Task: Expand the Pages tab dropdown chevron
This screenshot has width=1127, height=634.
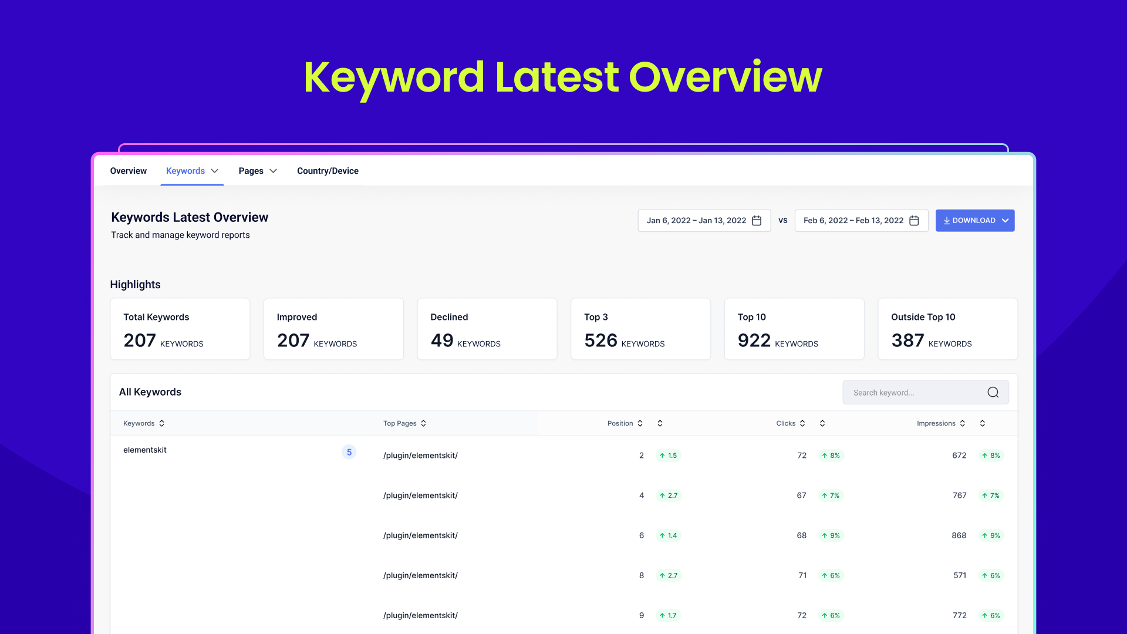Action: click(273, 171)
